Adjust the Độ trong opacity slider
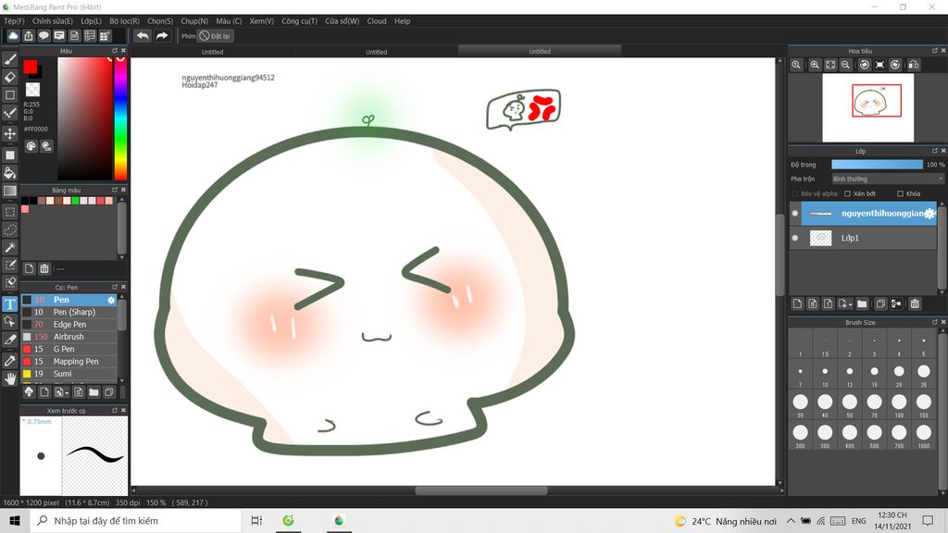The image size is (948, 533). [x=877, y=165]
